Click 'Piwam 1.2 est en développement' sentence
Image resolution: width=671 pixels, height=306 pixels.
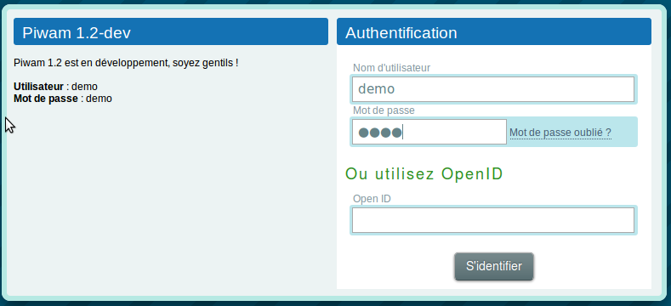(126, 63)
